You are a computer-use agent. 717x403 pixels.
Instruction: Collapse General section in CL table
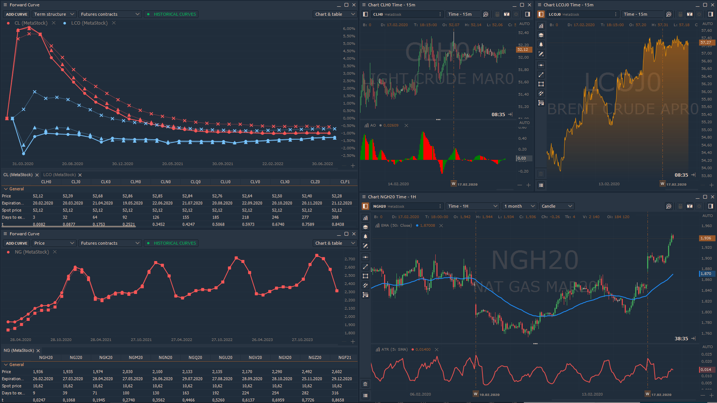tap(6, 189)
